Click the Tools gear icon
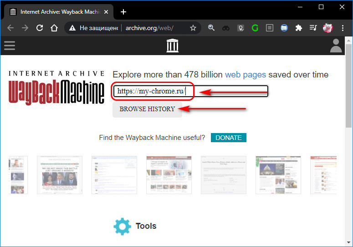353x247 pixels. click(122, 226)
